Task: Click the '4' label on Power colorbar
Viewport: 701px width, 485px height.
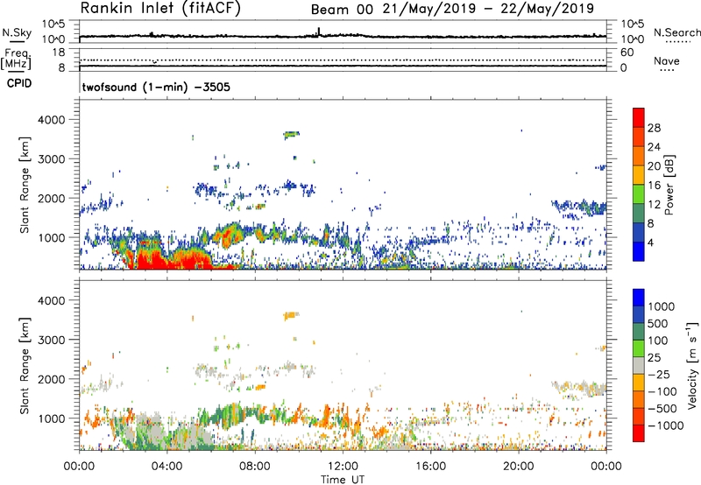Action: (651, 243)
